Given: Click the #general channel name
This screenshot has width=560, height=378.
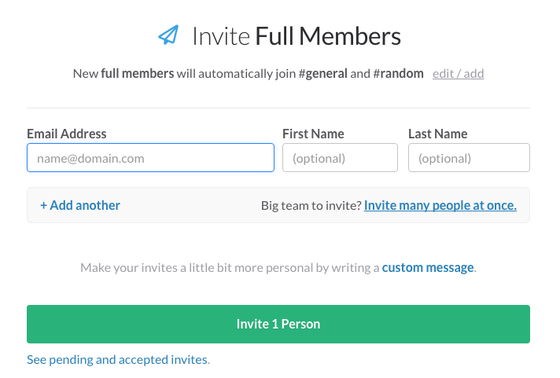Looking at the screenshot, I should [322, 74].
